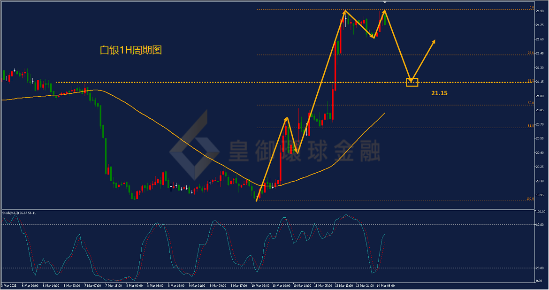
Task: Select the yellow rectangle marking 21.15 support
Action: point(412,82)
